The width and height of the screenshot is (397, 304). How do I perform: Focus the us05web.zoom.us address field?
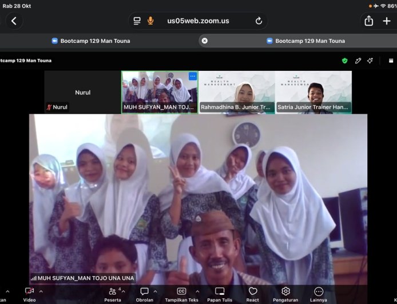198,21
